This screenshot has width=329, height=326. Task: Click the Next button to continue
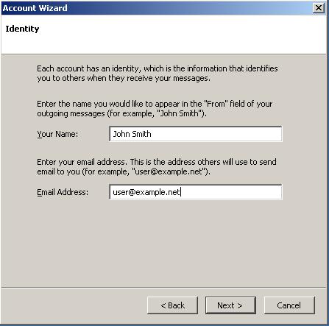pos(230,305)
